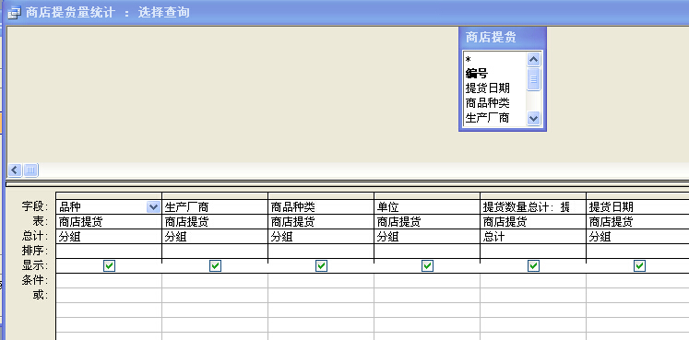Screen dimensions: 689x340
Task: Click the query window icon in title bar
Action: tap(14, 13)
